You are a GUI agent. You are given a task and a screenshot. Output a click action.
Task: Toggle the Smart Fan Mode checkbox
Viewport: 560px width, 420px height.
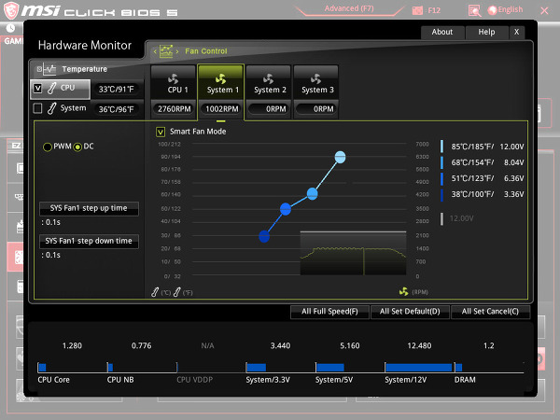point(161,132)
